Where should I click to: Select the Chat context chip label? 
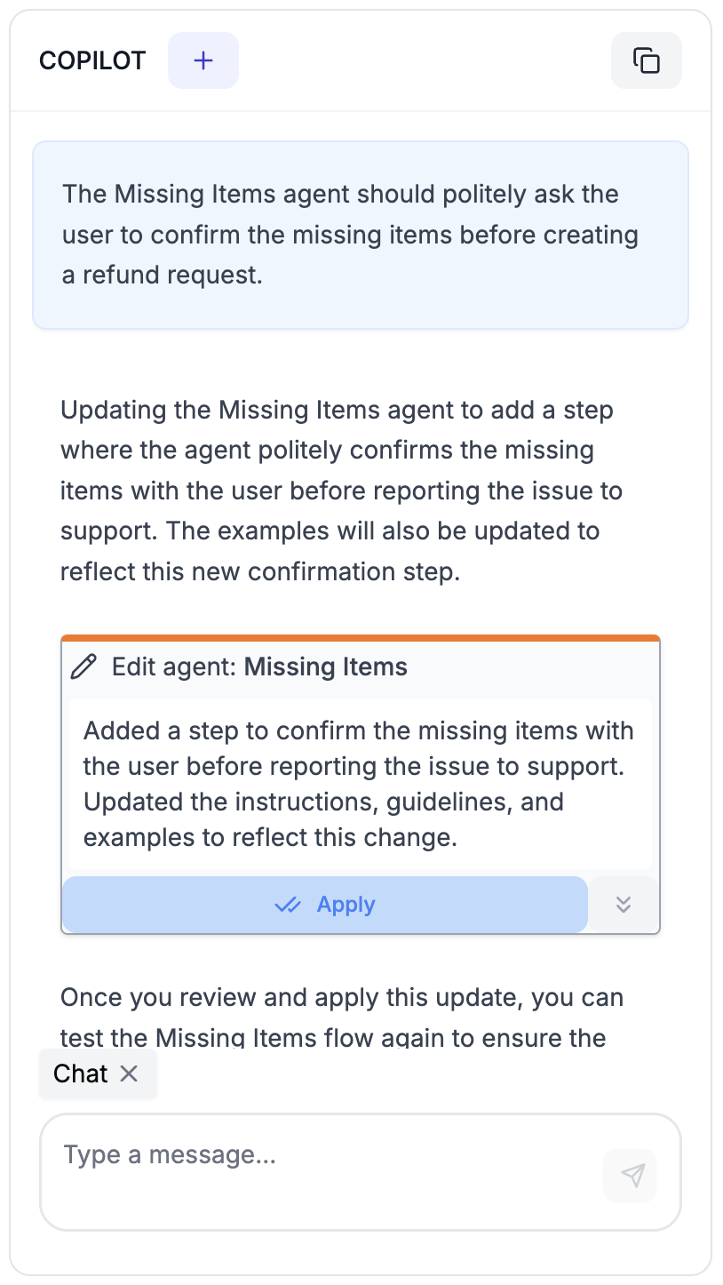pos(81,1073)
